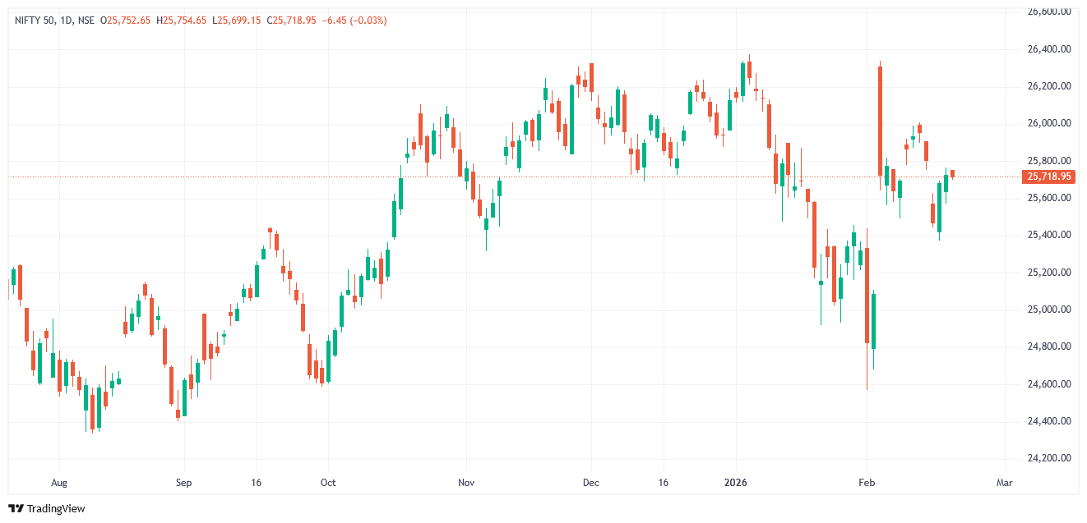
Task: Click the 26,600.00 price axis label
Action: click(x=1049, y=12)
